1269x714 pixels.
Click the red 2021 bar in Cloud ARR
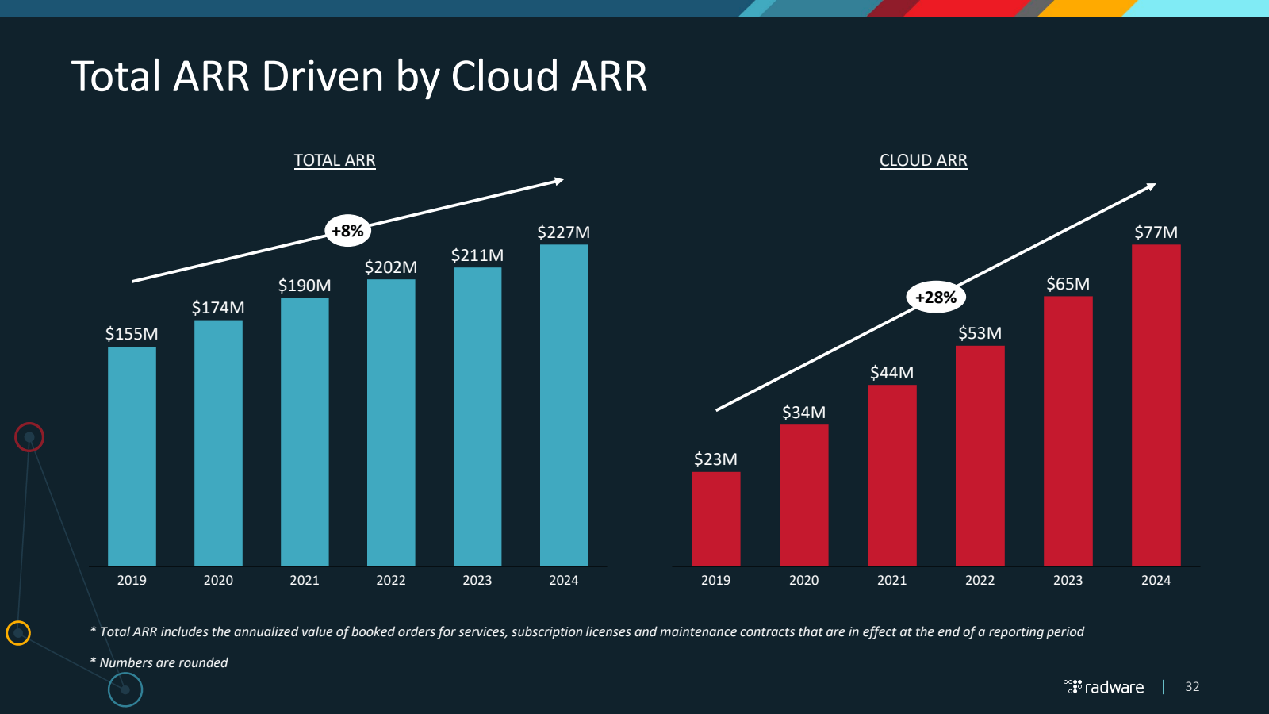pyautogui.click(x=891, y=475)
